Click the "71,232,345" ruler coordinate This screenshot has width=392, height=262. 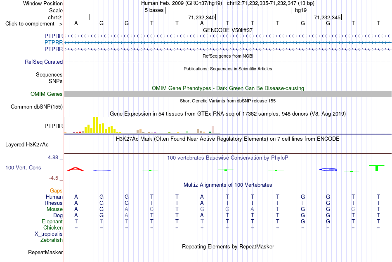(x=327, y=17)
